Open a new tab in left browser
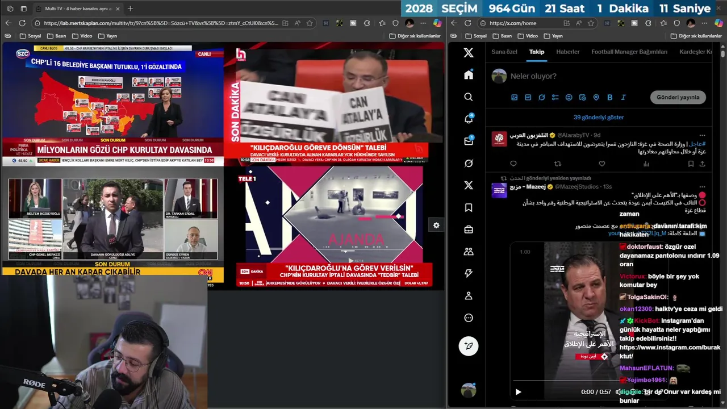Viewport: 727px width, 409px height. click(130, 9)
